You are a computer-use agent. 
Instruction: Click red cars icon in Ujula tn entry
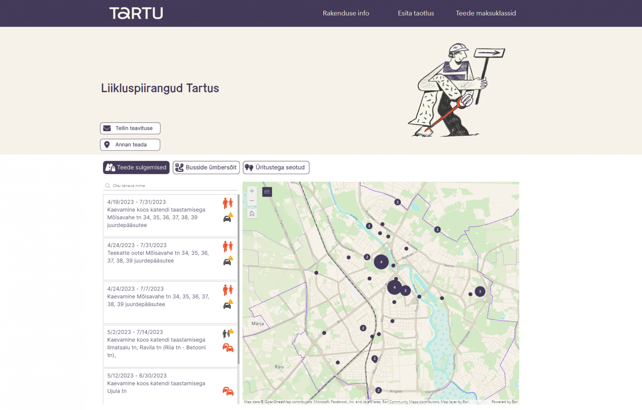[x=228, y=391]
